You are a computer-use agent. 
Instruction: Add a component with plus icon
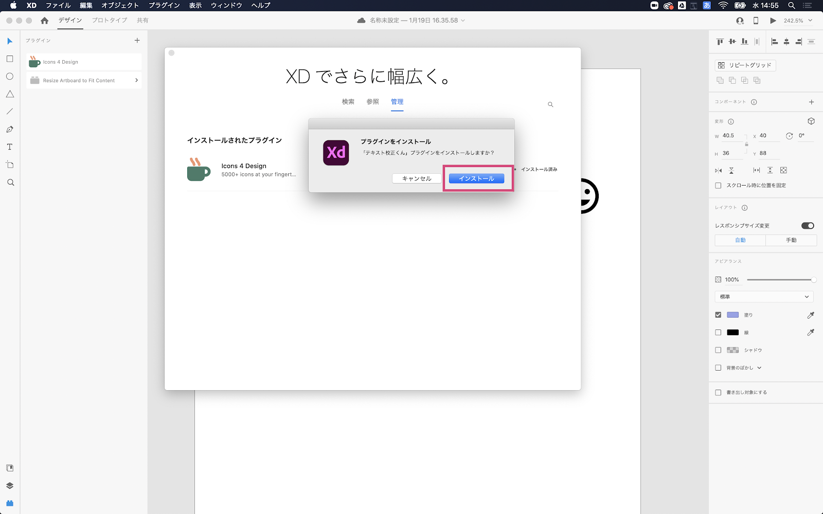pos(812,102)
